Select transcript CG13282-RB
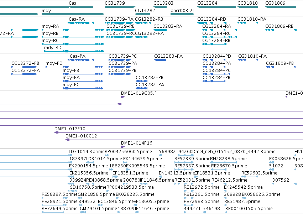The height and width of the screenshot is (214, 303). pos(149,19)
